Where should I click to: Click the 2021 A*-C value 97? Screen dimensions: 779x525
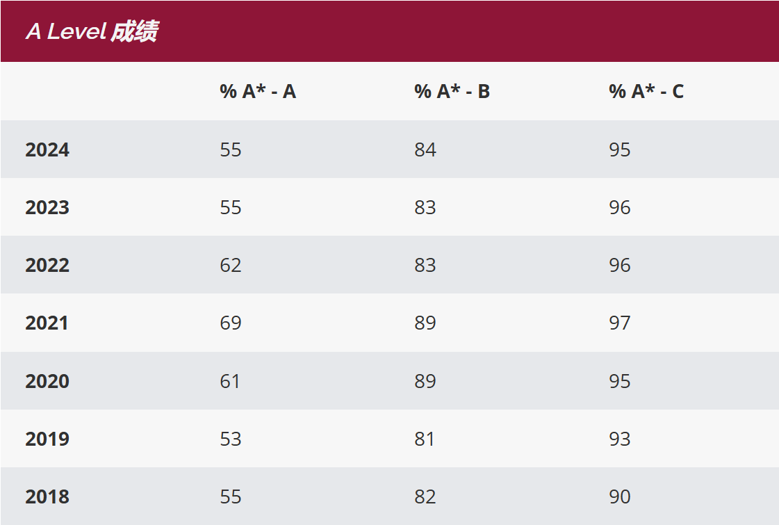click(x=620, y=323)
